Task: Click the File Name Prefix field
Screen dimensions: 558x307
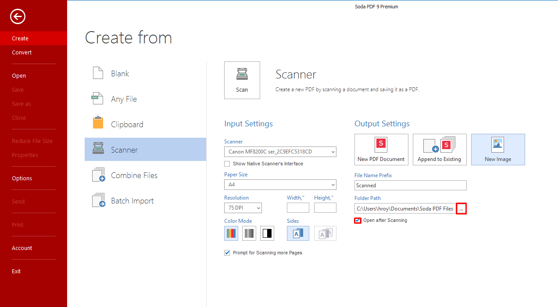Action: [x=410, y=186]
